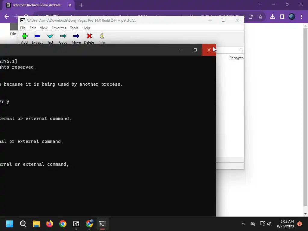Open File Explorer from taskbar

[x=36, y=224]
